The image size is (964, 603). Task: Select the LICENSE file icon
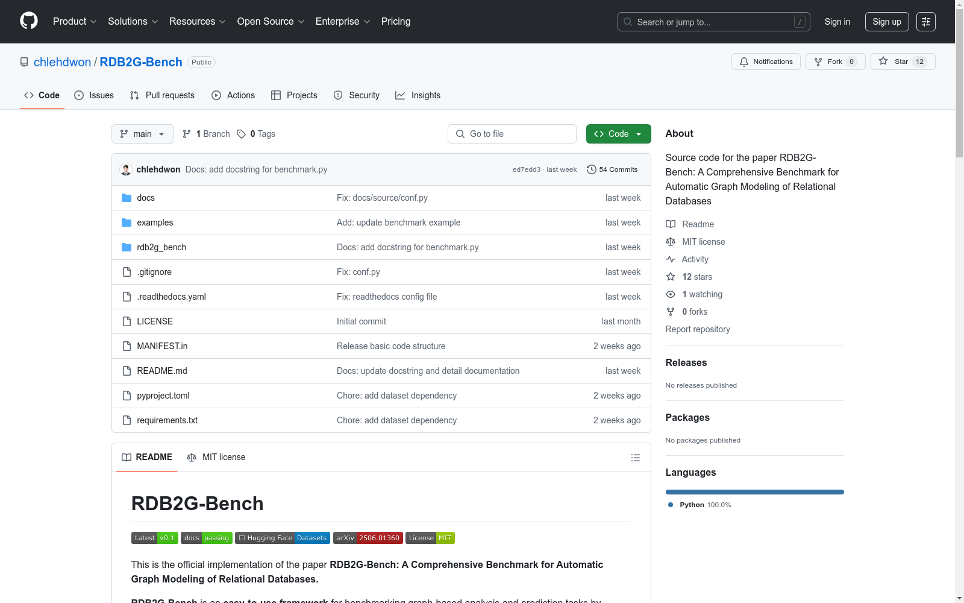click(127, 321)
